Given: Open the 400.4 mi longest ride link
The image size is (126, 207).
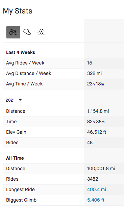Looking at the screenshot, I should point(97,189).
